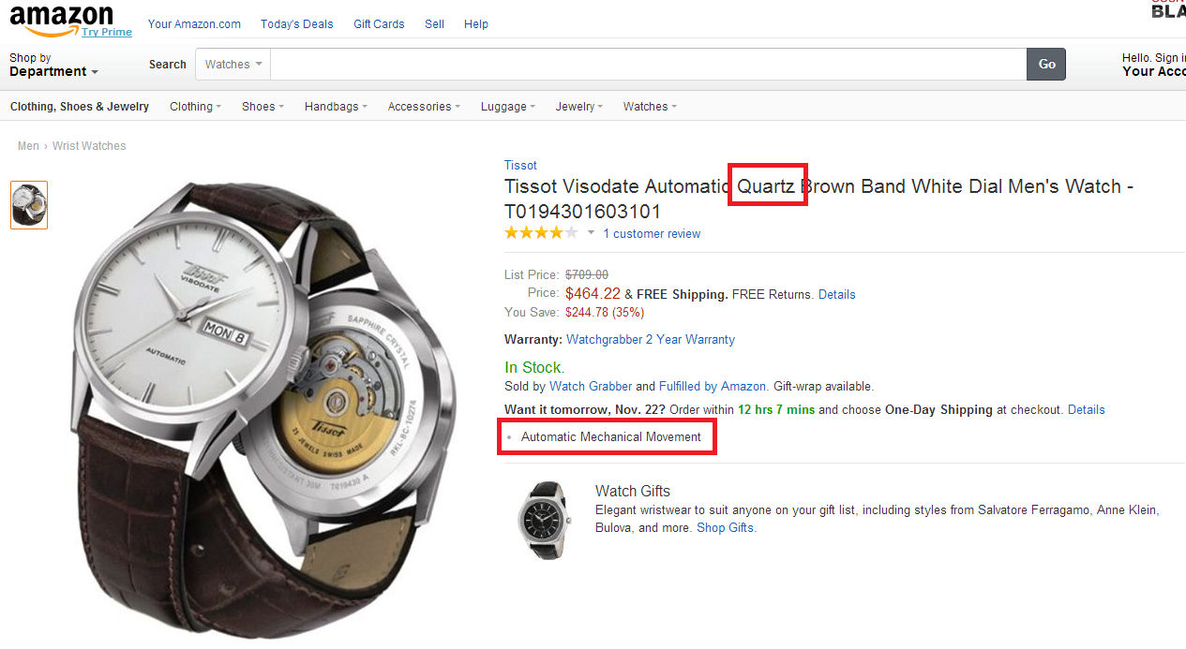Click the search text field
The image size is (1186, 649).
click(x=647, y=65)
